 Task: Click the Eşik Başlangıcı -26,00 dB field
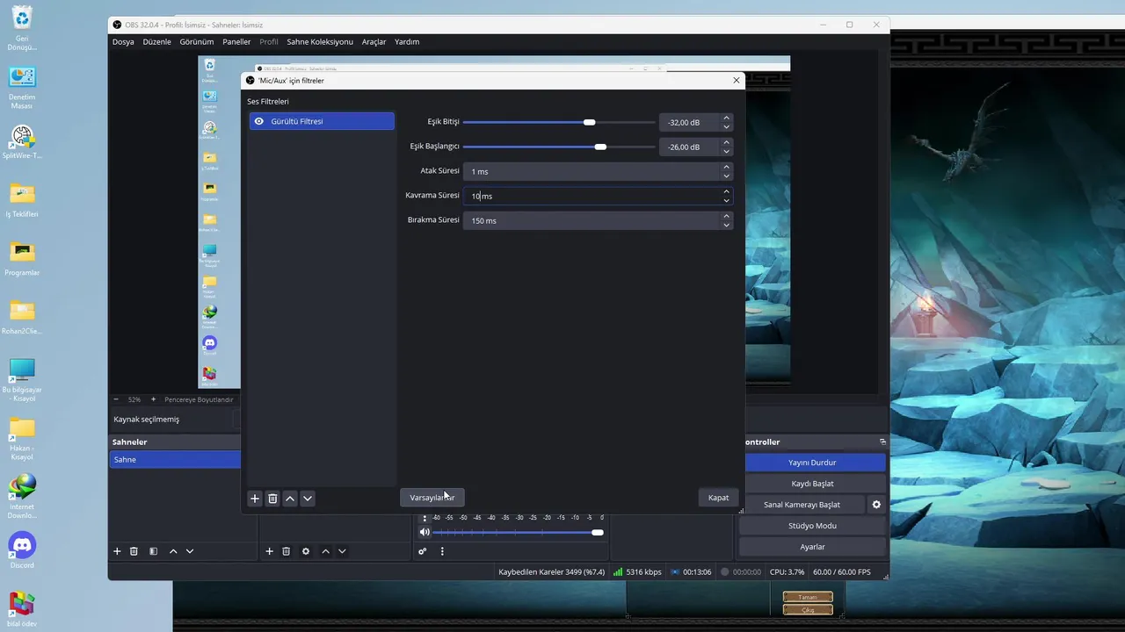point(689,147)
